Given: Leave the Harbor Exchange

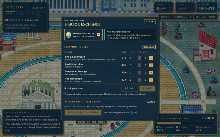Looking at the screenshot, I should pyautogui.click(x=150, y=22).
